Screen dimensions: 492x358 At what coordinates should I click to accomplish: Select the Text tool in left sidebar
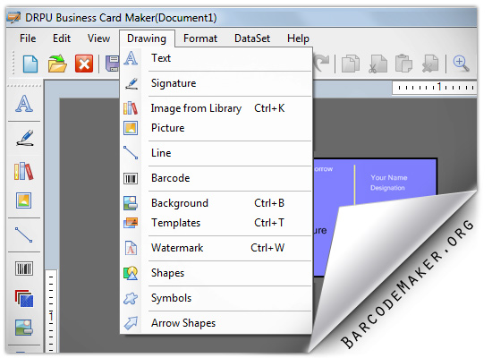[24, 104]
